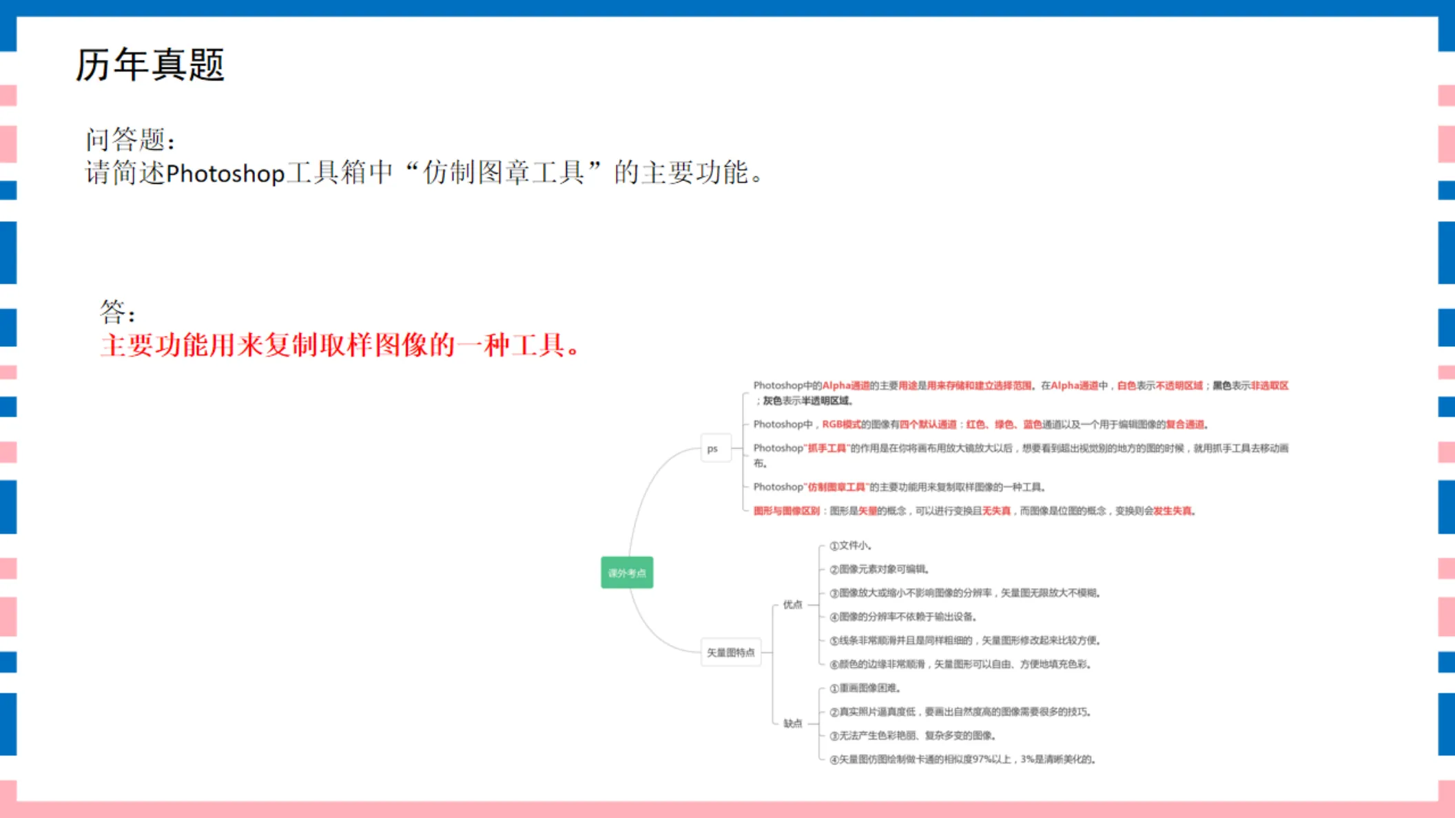Screen dimensions: 1455x818
Task: Click the question line about "仿制图章工具"的主要功能
Action: pos(424,172)
